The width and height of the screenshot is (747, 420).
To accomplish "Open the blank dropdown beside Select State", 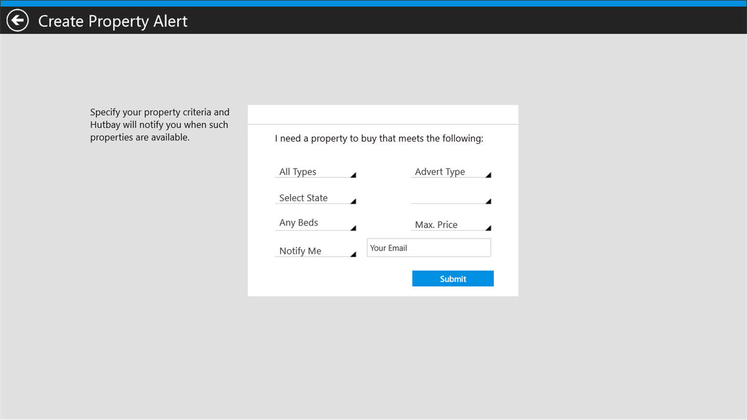I will click(x=446, y=198).
